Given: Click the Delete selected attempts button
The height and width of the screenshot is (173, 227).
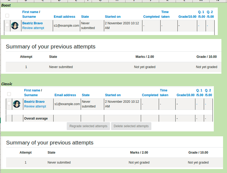Looking at the screenshot, I should pos(131,126).
